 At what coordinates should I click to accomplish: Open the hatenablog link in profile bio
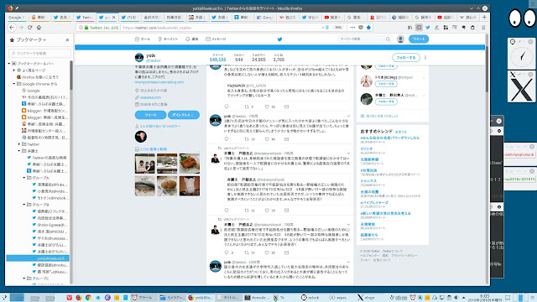tap(159, 82)
